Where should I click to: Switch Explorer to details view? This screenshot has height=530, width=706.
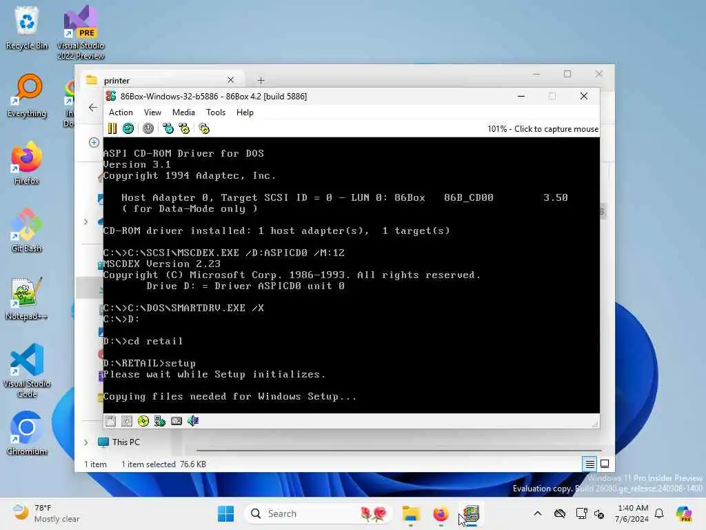coord(589,464)
